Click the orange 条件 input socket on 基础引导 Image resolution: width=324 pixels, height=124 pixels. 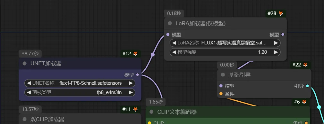pos(221,94)
